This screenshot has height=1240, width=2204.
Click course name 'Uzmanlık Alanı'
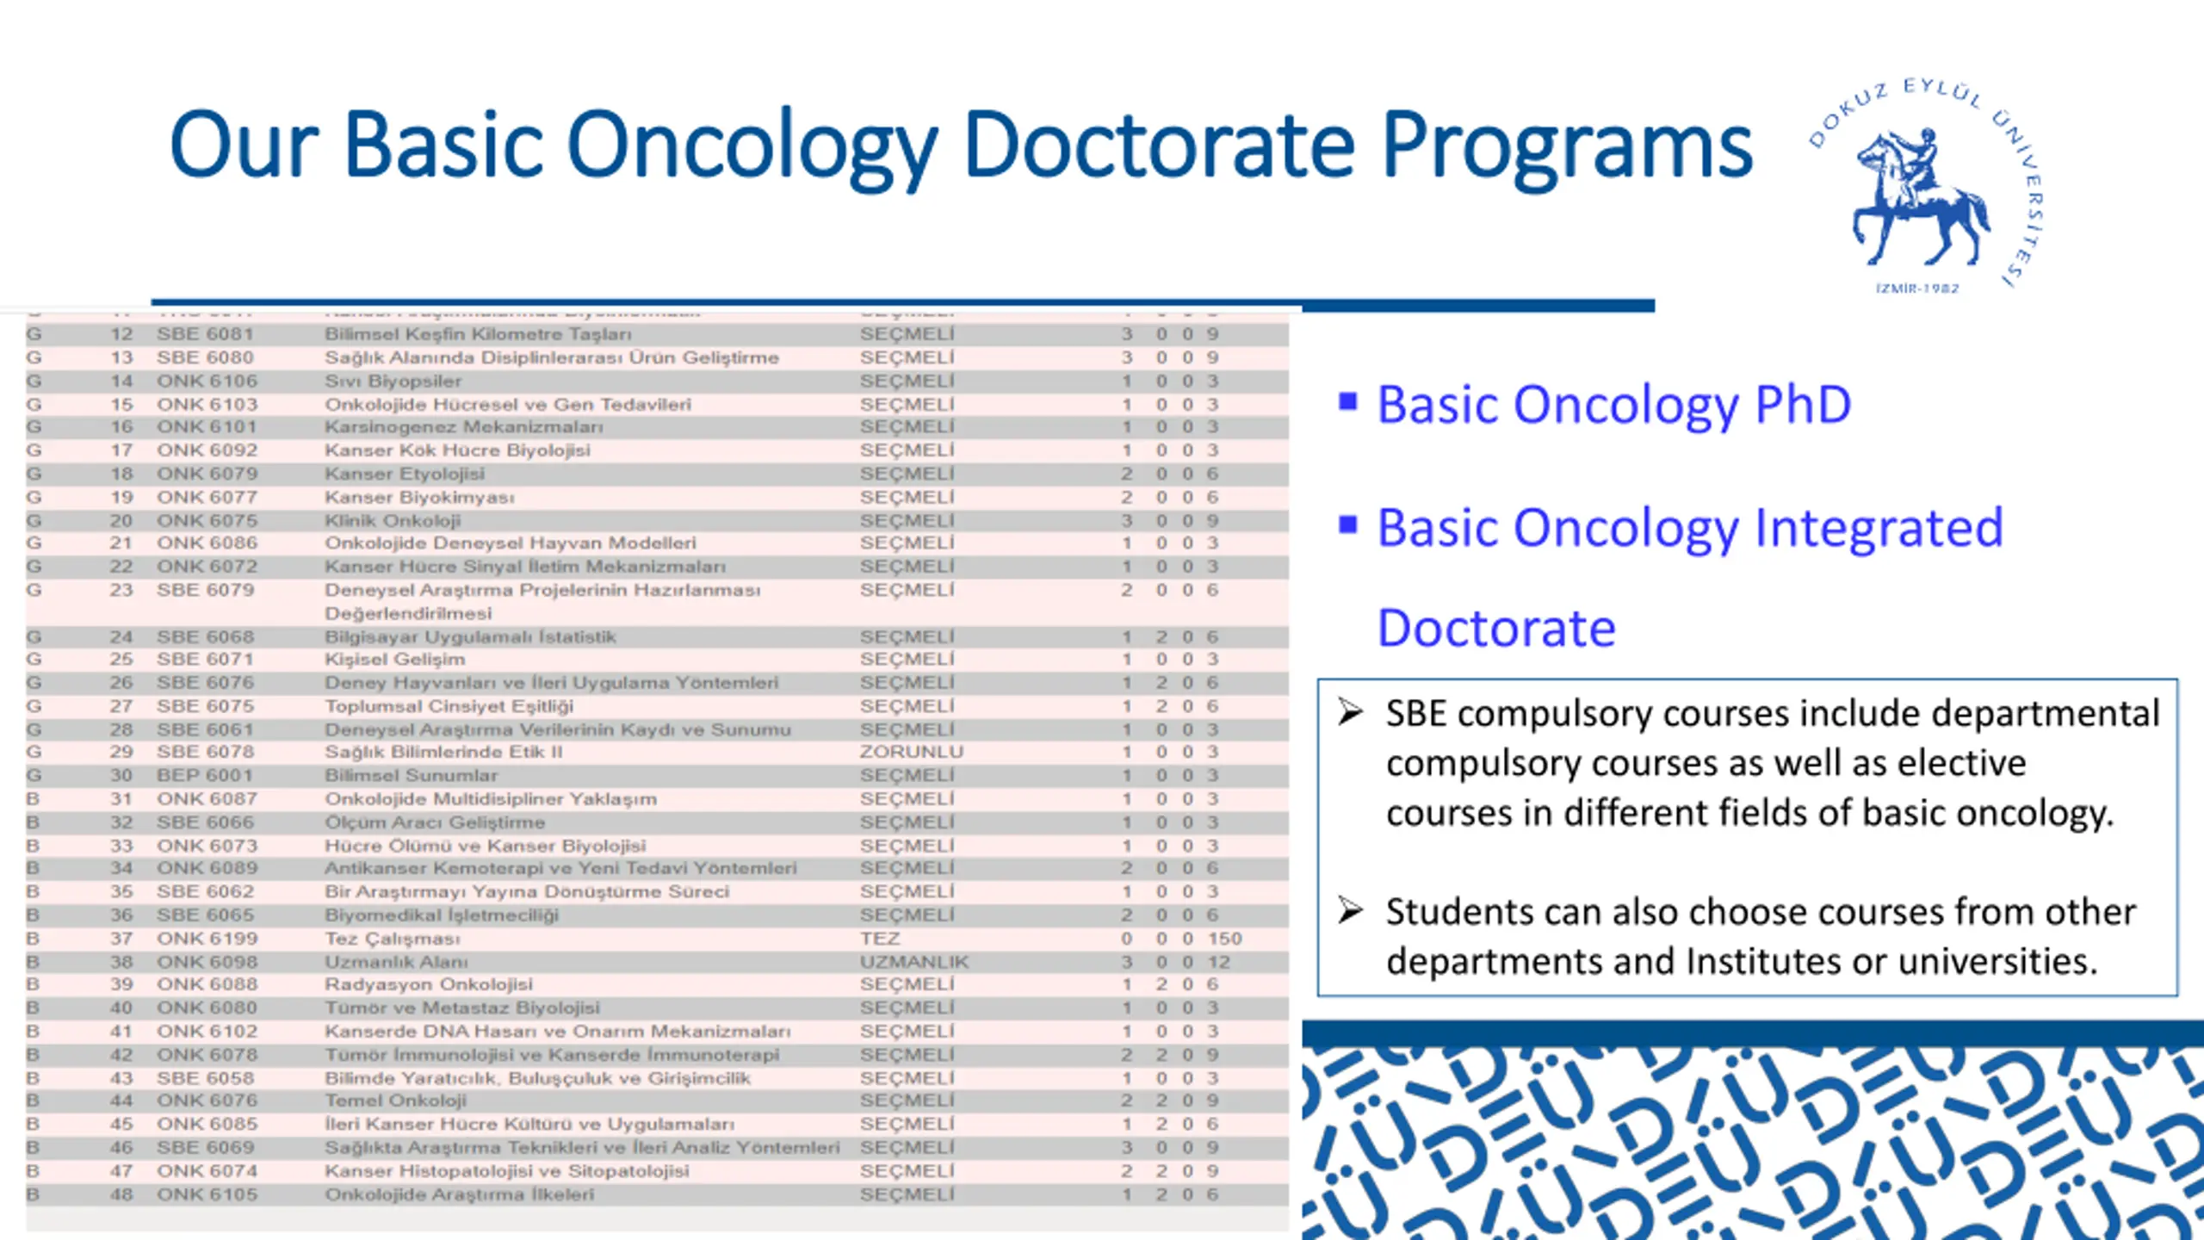coord(396,962)
